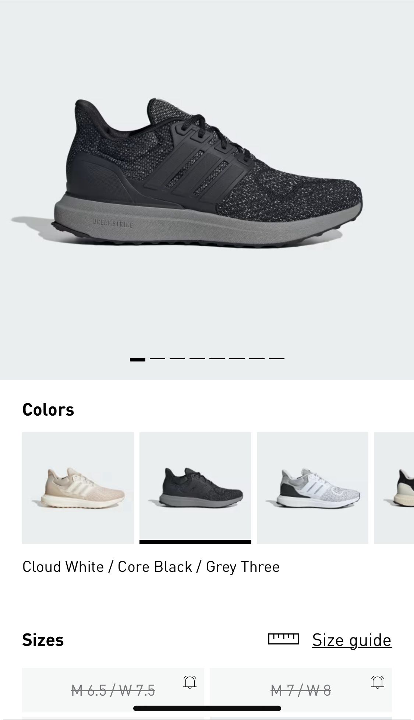This screenshot has height=720, width=414.
Task: Open the Size guide link
Action: 352,640
